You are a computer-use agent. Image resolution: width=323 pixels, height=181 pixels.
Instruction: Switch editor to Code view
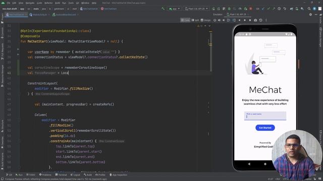click(185, 20)
